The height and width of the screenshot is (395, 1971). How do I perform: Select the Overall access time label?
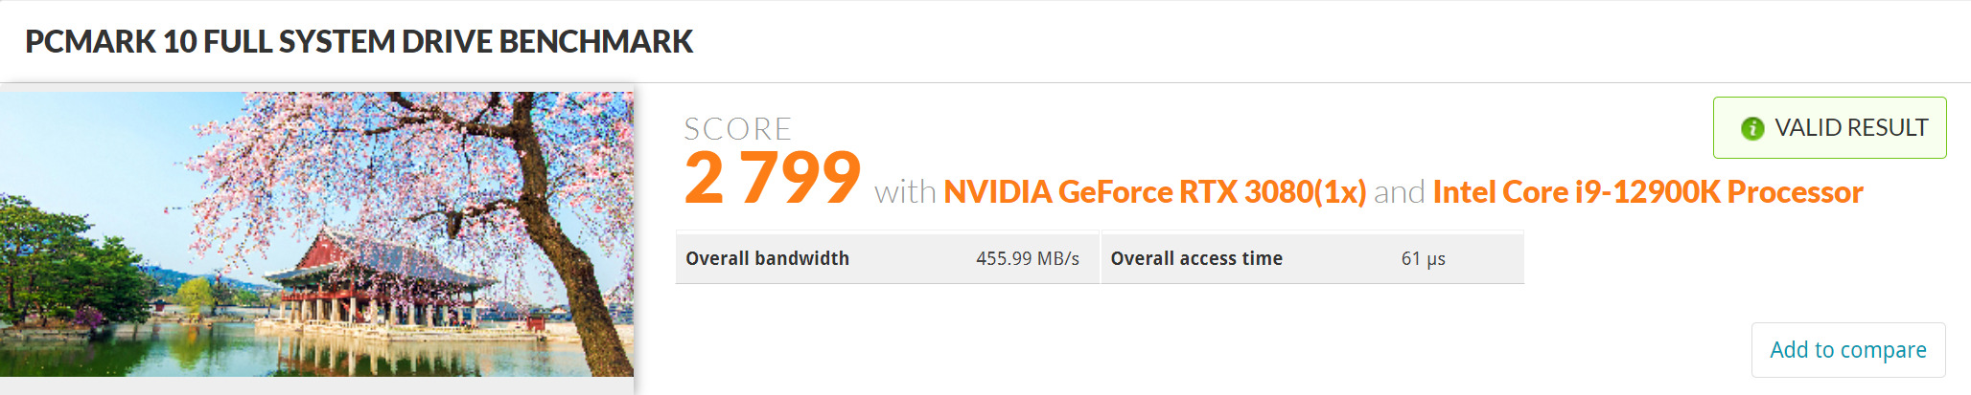pyautogui.click(x=1195, y=258)
